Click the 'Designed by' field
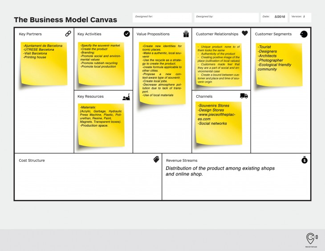Viewport: 325px width, 251px height. tap(226, 17)
